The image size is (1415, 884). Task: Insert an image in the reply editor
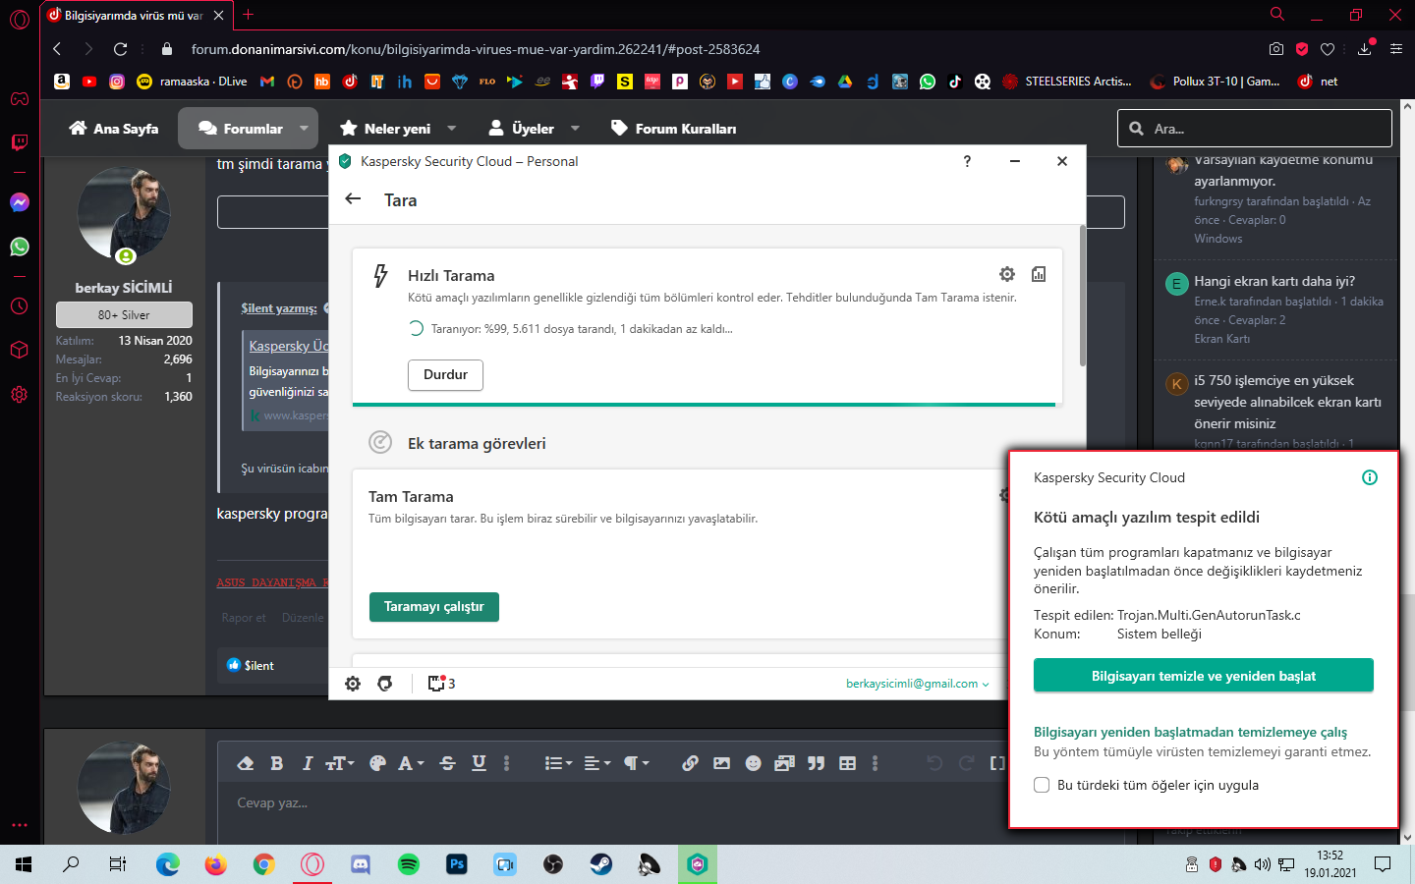[722, 763]
